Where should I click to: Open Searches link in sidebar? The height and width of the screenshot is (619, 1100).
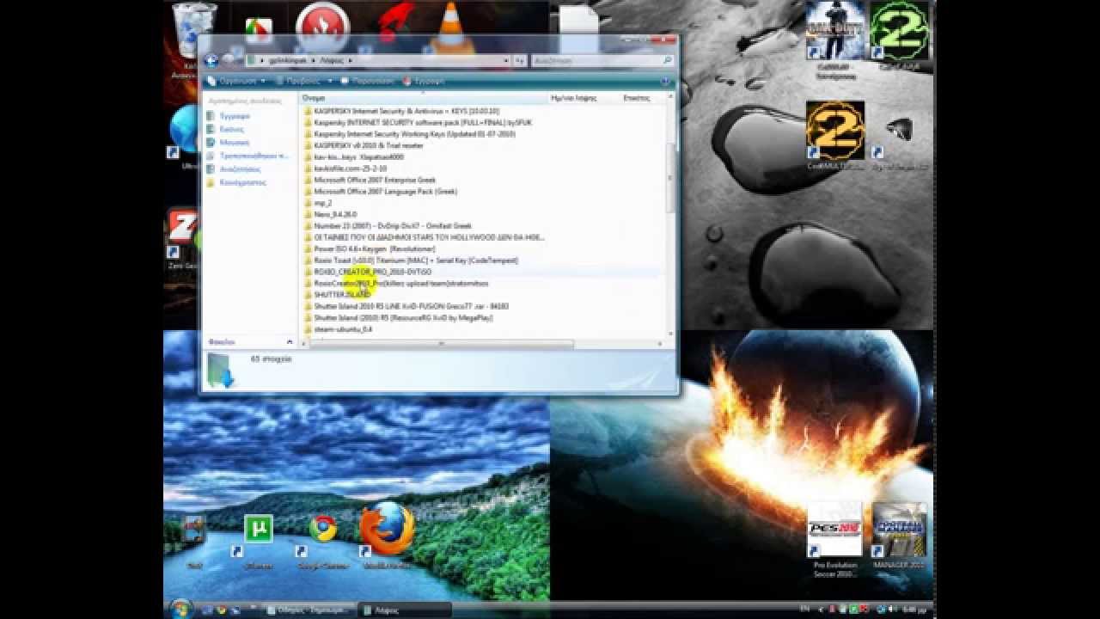pyautogui.click(x=240, y=169)
